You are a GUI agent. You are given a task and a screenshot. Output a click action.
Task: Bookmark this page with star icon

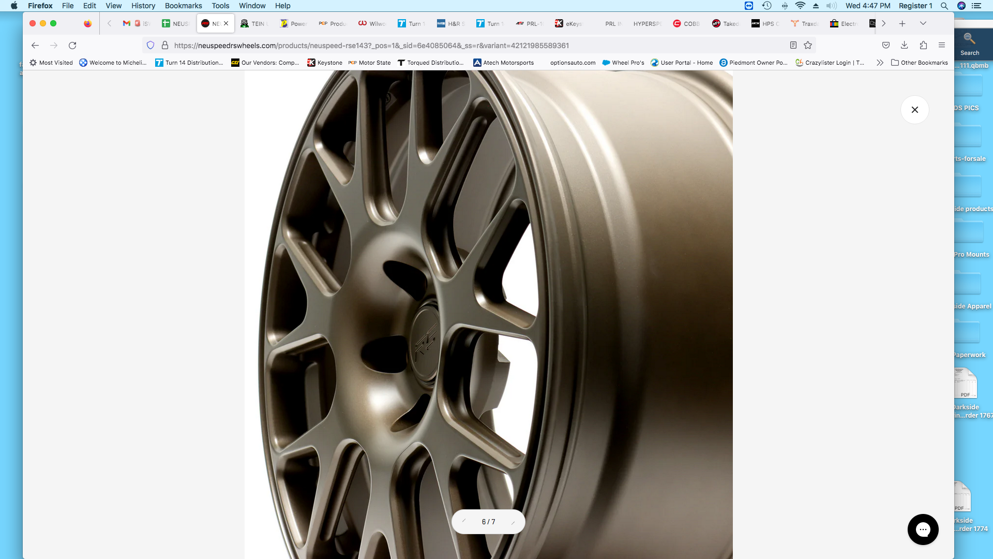[808, 46]
